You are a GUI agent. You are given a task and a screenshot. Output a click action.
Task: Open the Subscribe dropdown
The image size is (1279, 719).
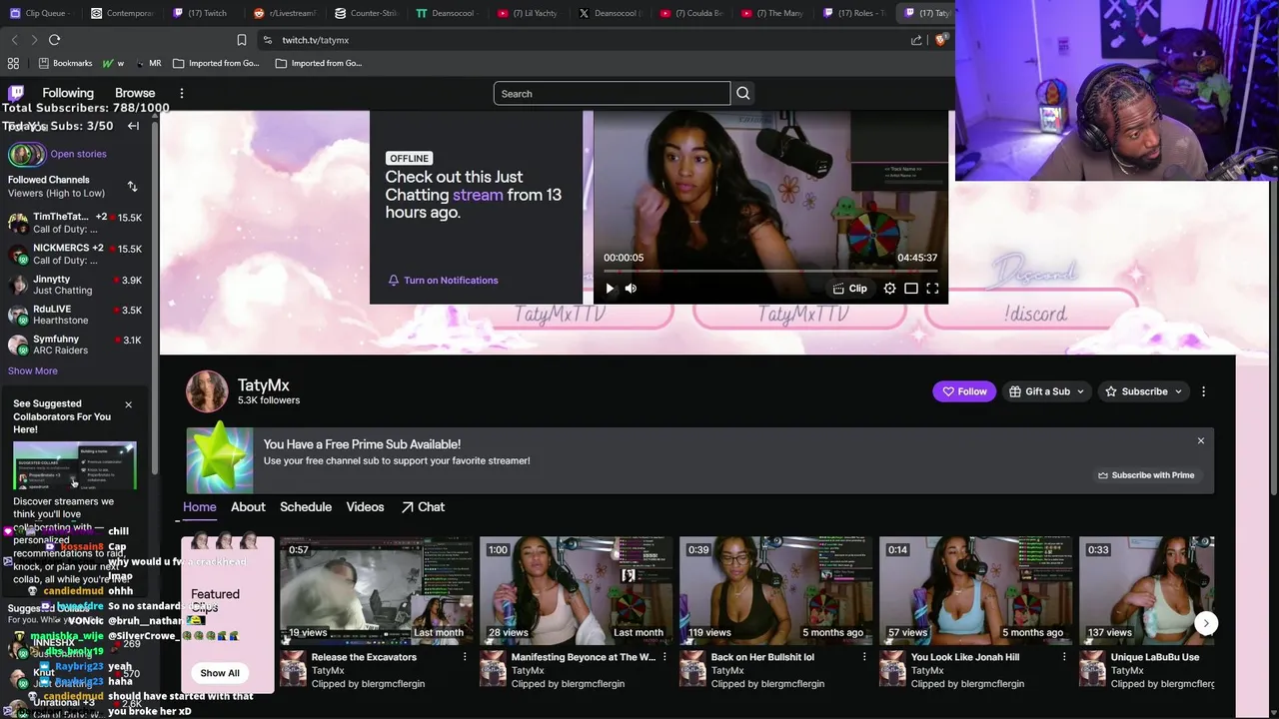1143,391
